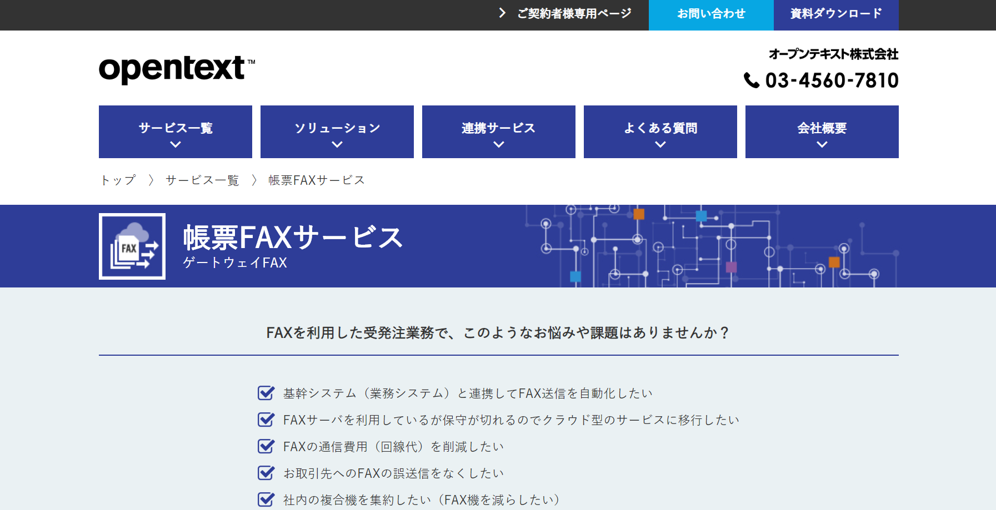Go to トップ breadcrumb link
996x510 pixels.
(x=118, y=180)
